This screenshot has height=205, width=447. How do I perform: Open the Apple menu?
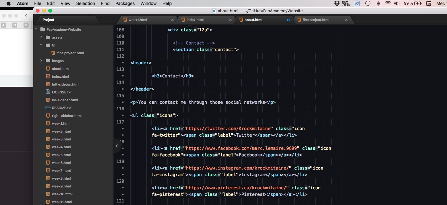[8, 3]
